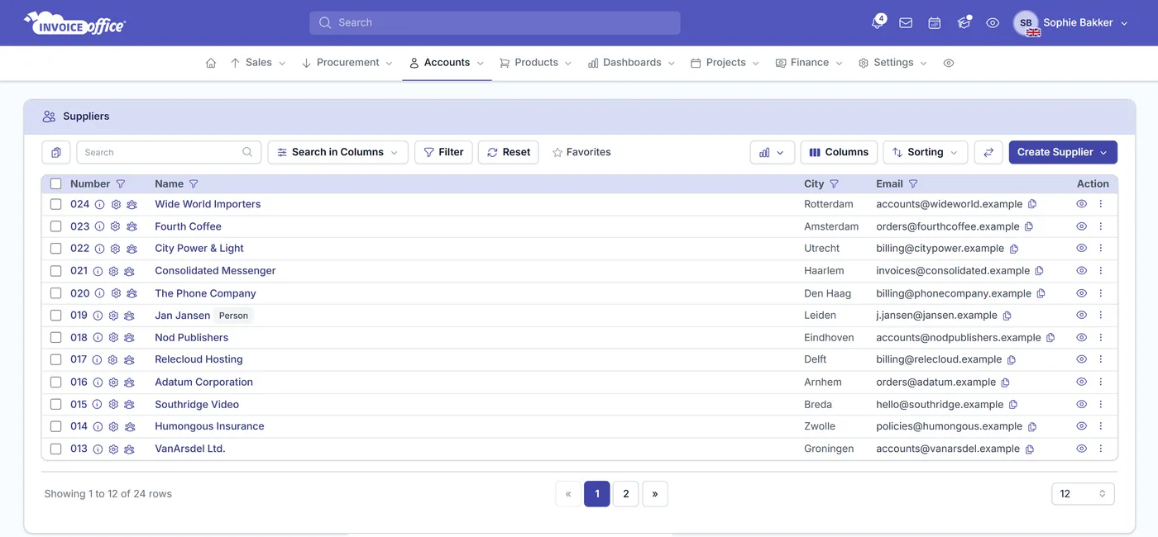1158x537 pixels.
Task: Open the Accounts menu
Action: (x=447, y=63)
